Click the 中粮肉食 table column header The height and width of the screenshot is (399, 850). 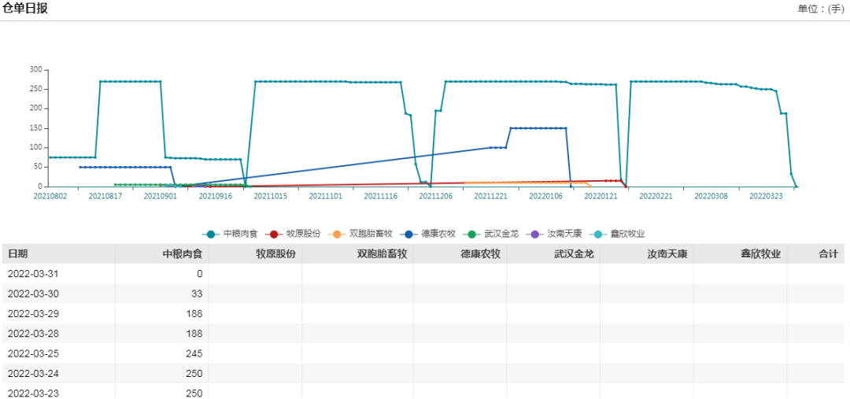tap(182, 254)
